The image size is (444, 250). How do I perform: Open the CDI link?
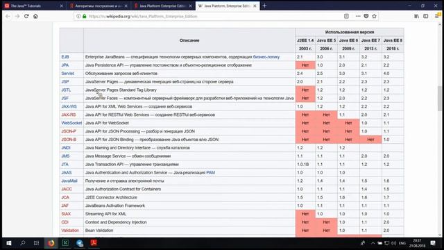click(65, 222)
